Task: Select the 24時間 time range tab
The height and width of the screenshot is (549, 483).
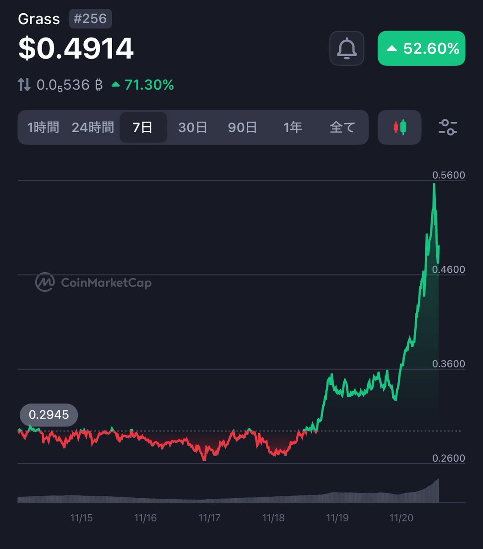Action: click(x=92, y=127)
